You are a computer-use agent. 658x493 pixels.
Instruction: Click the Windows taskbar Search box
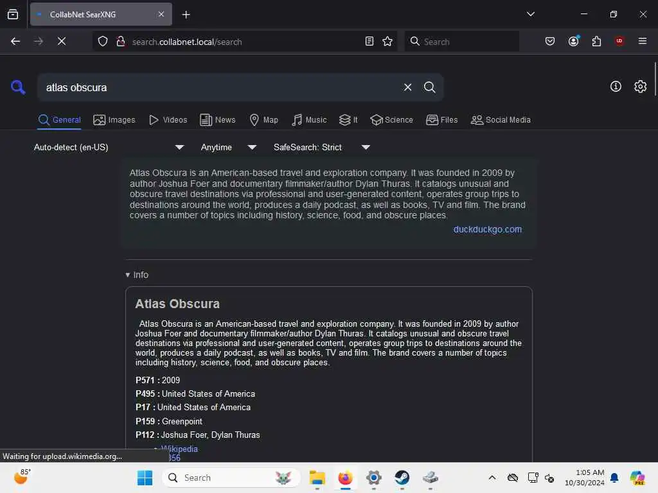click(x=231, y=478)
